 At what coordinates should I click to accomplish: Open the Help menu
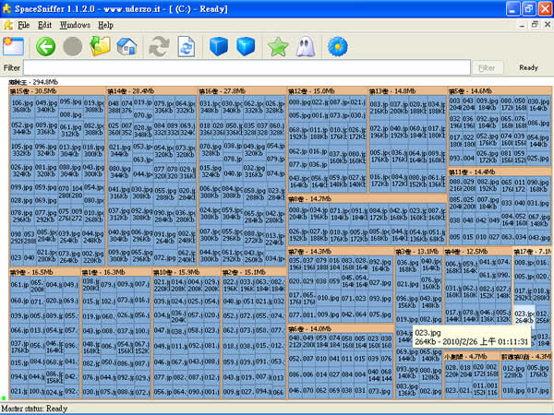pyautogui.click(x=105, y=25)
